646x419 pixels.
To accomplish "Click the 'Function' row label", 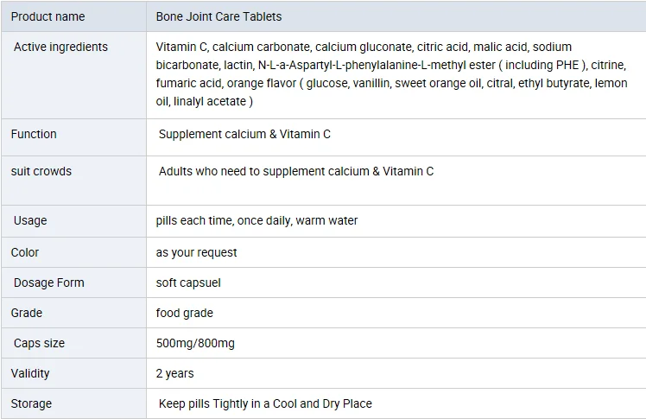I will (x=34, y=134).
